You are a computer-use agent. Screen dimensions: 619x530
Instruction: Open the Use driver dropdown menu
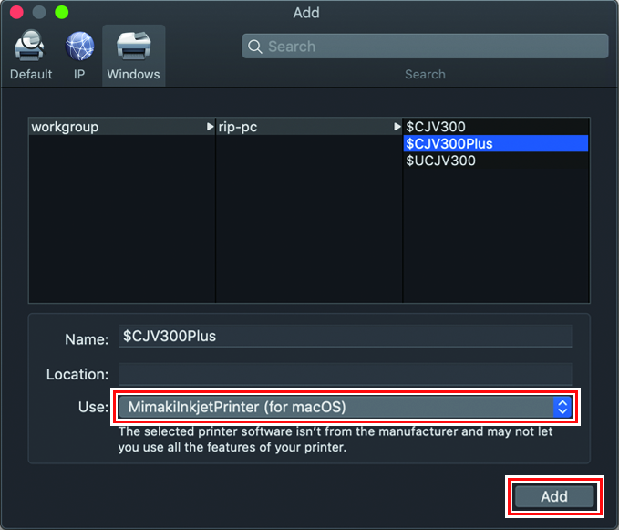tap(335, 407)
